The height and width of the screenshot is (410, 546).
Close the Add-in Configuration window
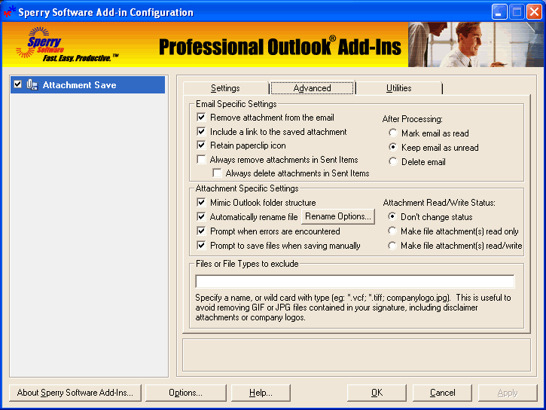(x=534, y=12)
